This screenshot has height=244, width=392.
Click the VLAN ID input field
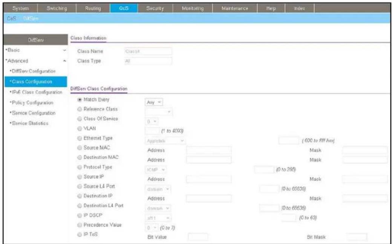click(153, 131)
